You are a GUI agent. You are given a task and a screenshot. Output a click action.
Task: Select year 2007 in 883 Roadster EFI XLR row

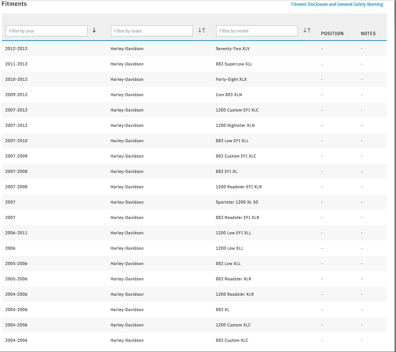(x=10, y=217)
